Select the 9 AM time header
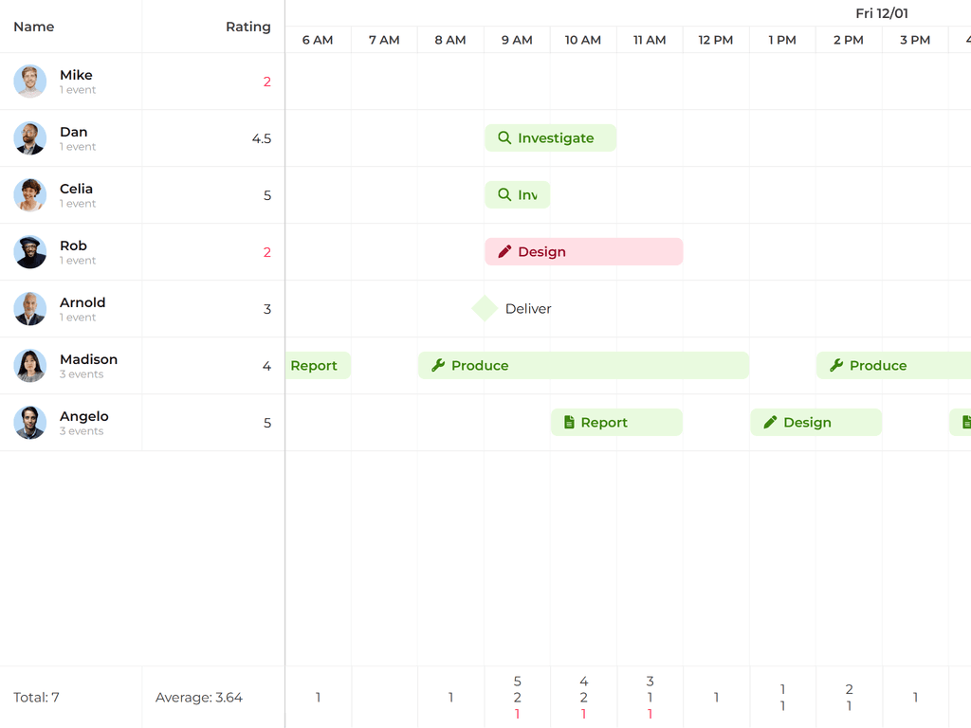 [517, 40]
